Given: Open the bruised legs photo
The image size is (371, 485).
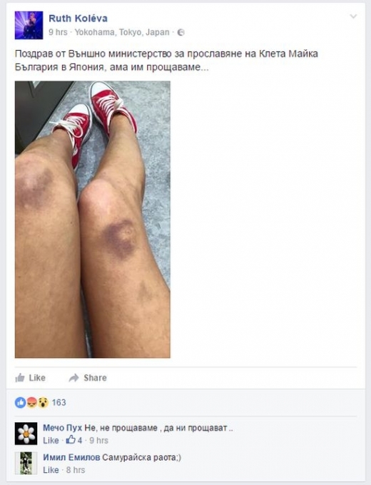Looking at the screenshot, I should pos(93,220).
